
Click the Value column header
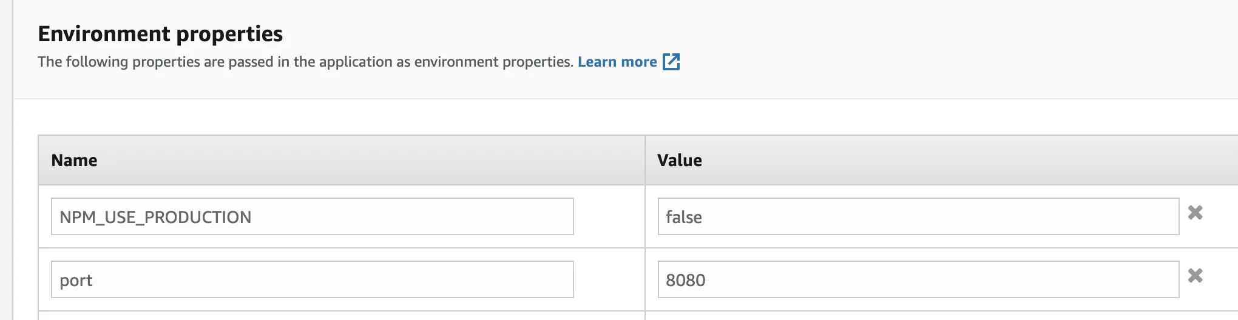point(679,160)
